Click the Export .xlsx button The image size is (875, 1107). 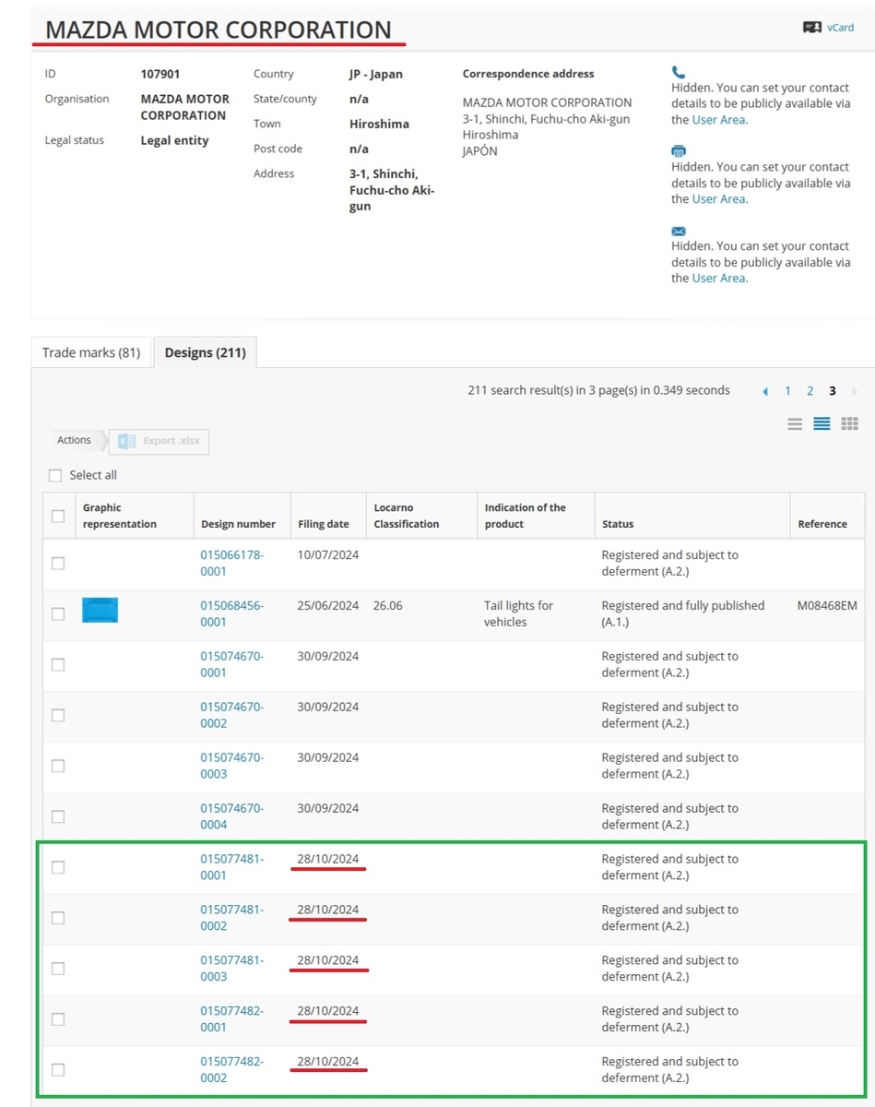(160, 442)
